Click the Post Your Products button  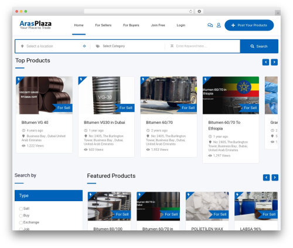click(249, 25)
